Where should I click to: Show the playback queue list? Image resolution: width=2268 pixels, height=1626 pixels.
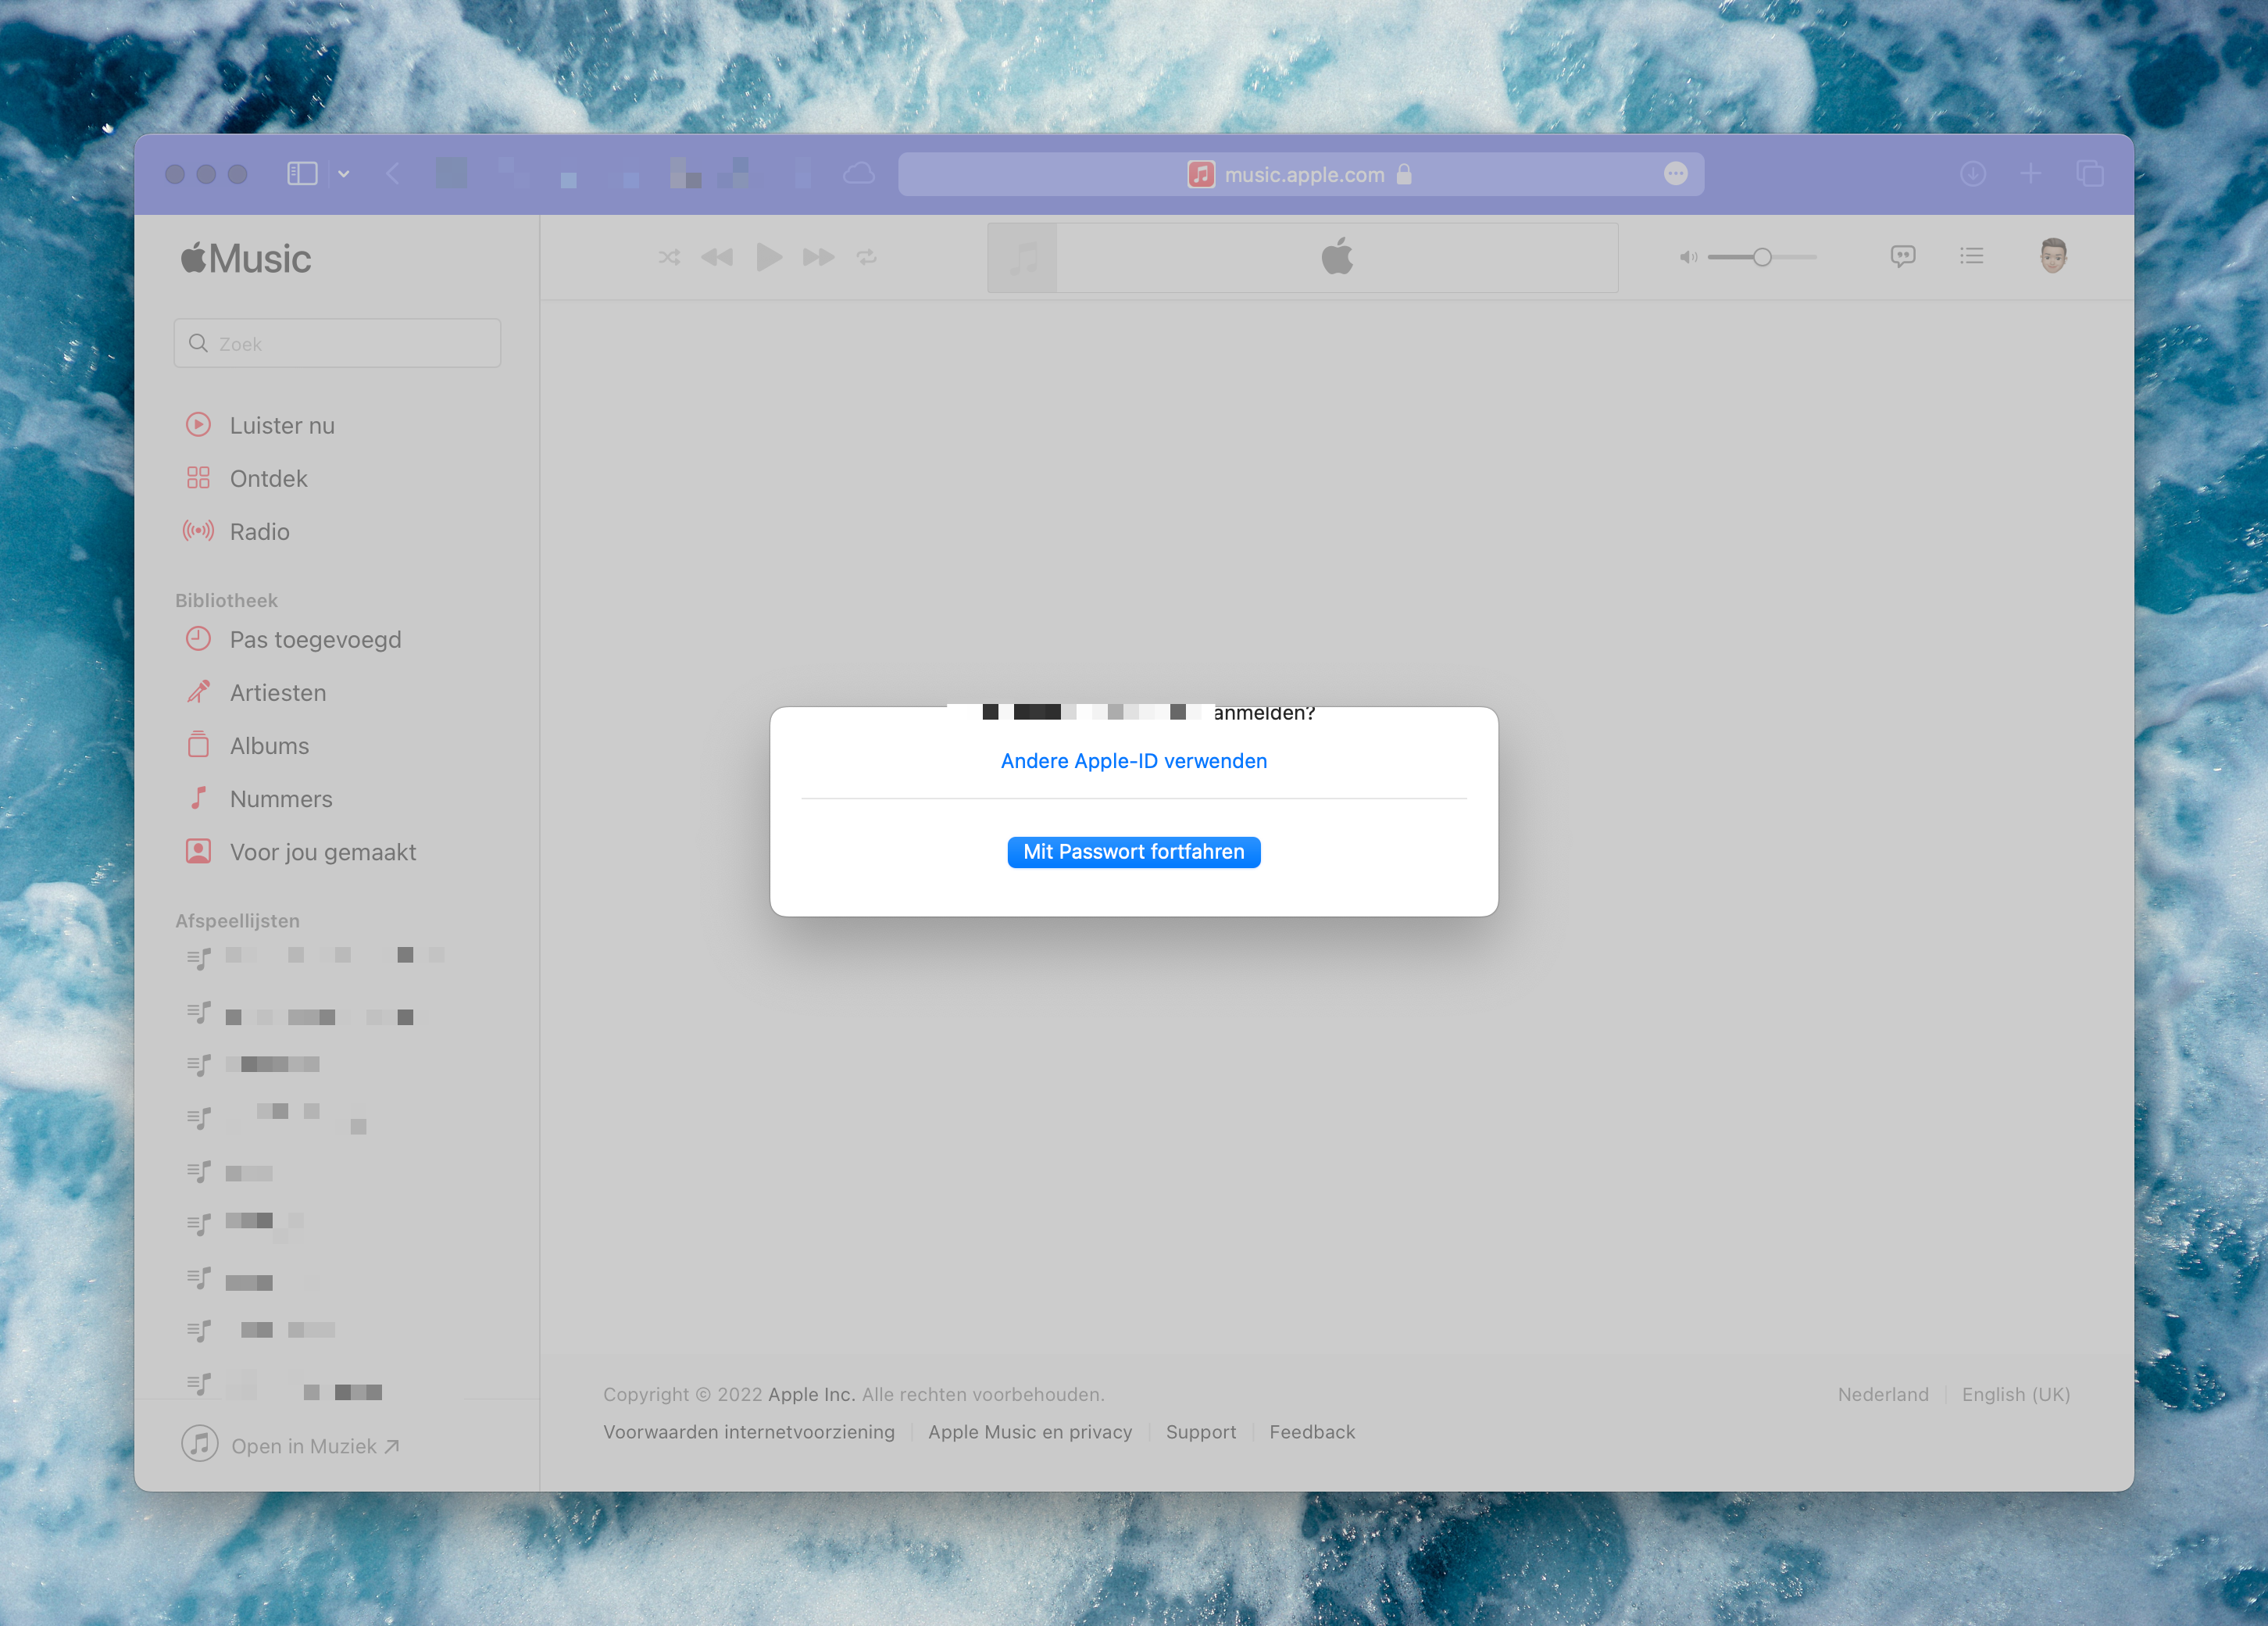tap(1971, 256)
